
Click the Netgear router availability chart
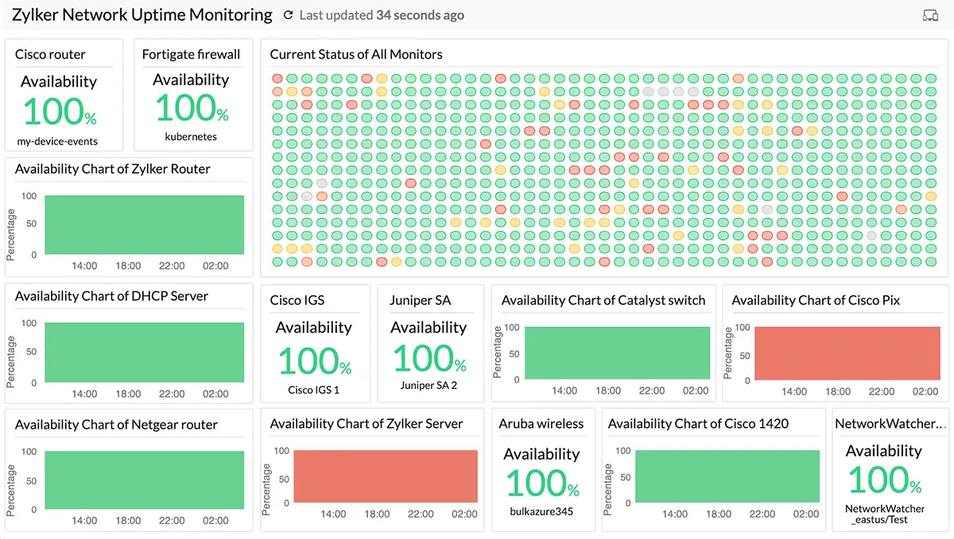[x=144, y=480]
